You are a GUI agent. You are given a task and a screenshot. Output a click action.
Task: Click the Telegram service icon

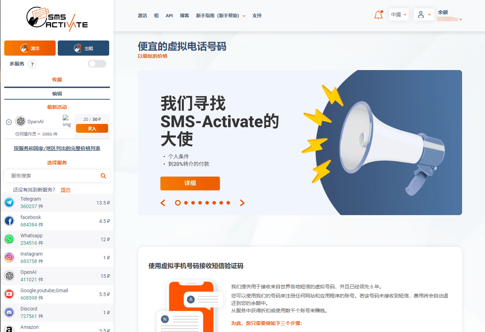[9, 202]
